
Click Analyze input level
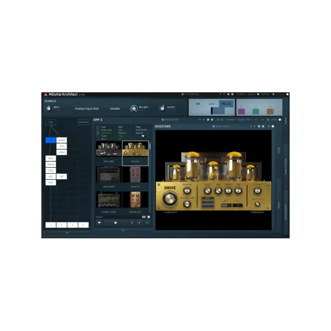[87, 109]
